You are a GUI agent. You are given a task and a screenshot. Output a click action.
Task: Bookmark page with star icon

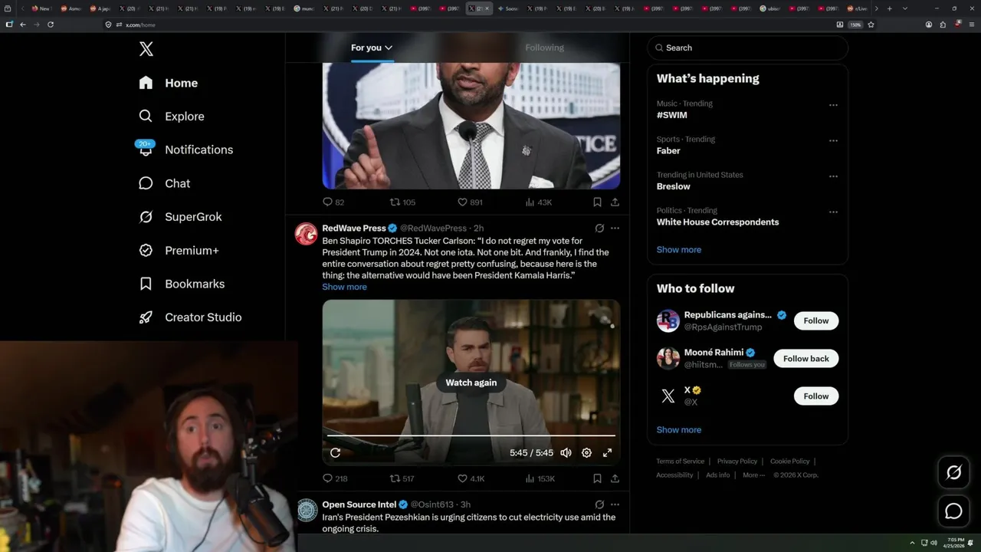[x=871, y=25]
